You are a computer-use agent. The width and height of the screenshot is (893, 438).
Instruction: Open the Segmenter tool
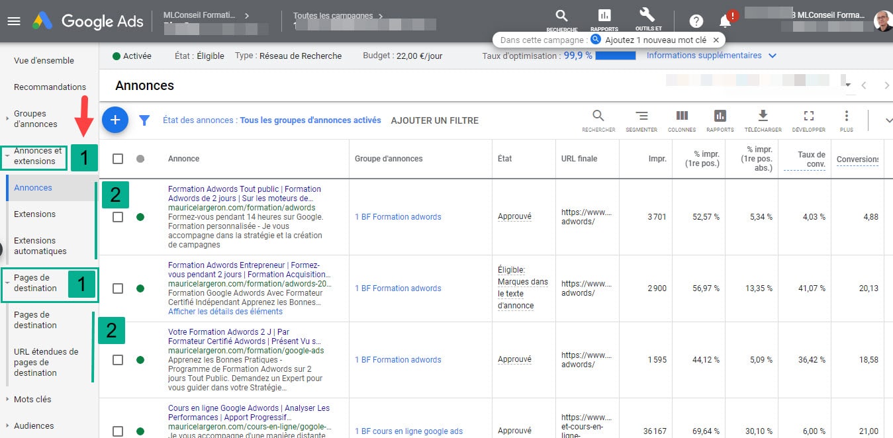click(641, 120)
